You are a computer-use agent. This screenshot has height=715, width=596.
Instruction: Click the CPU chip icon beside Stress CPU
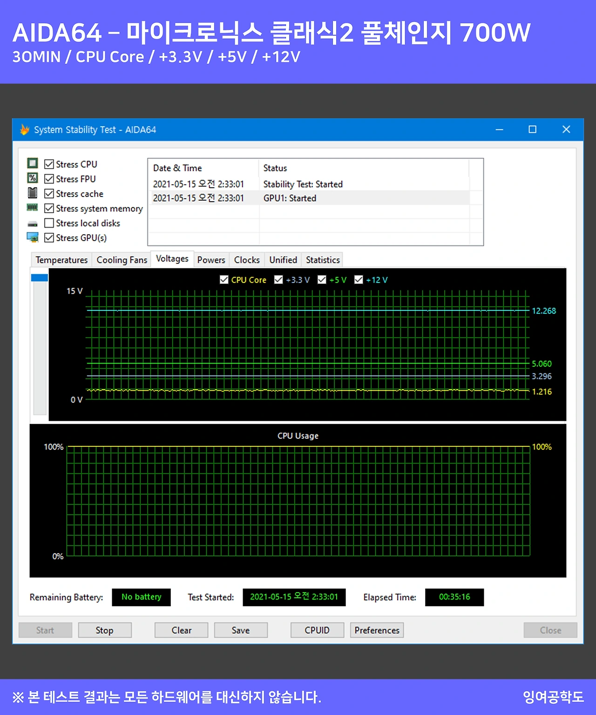tap(32, 163)
